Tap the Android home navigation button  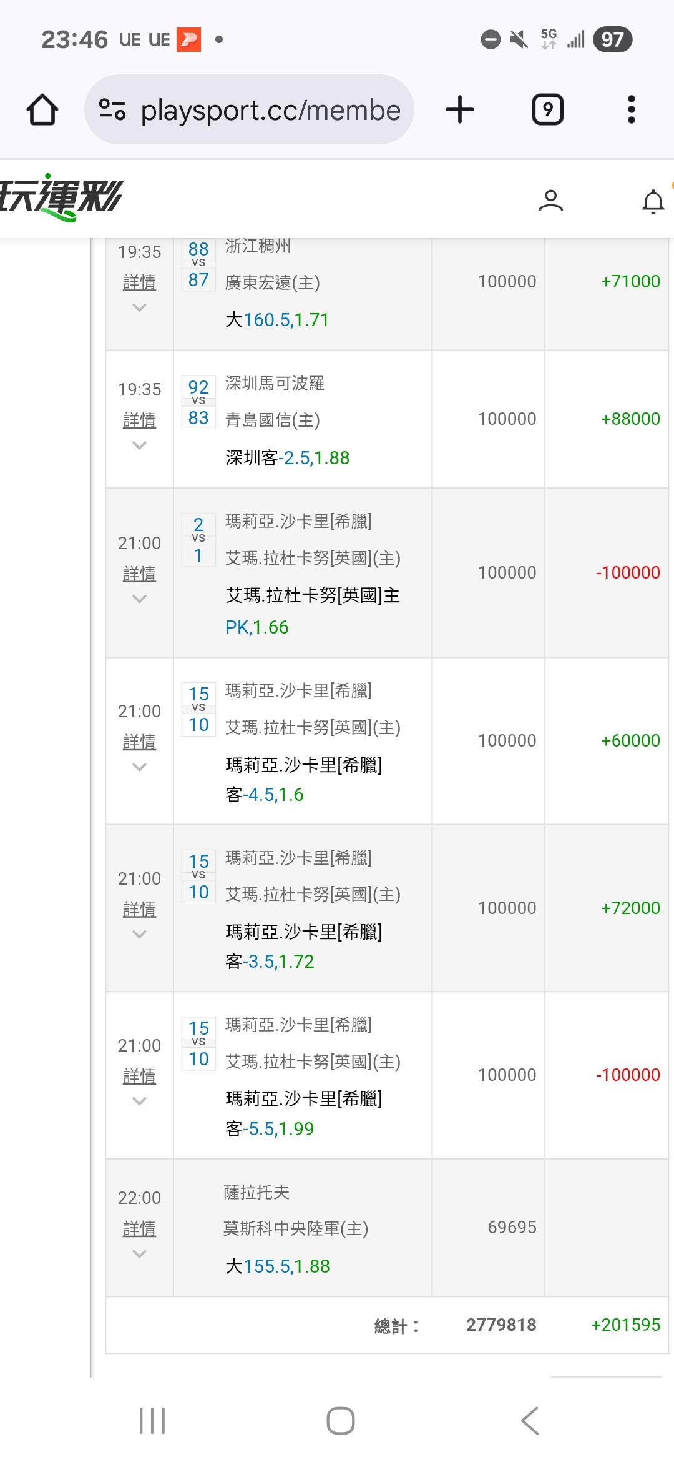coord(340,1420)
